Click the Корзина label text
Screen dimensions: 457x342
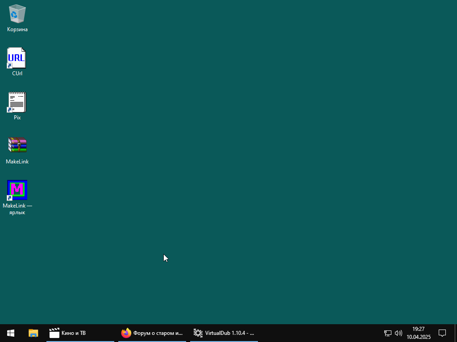coord(17,29)
